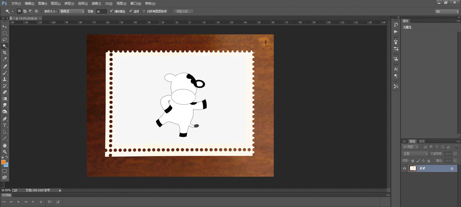Select the Brush tool
The image size is (461, 207).
[5, 73]
